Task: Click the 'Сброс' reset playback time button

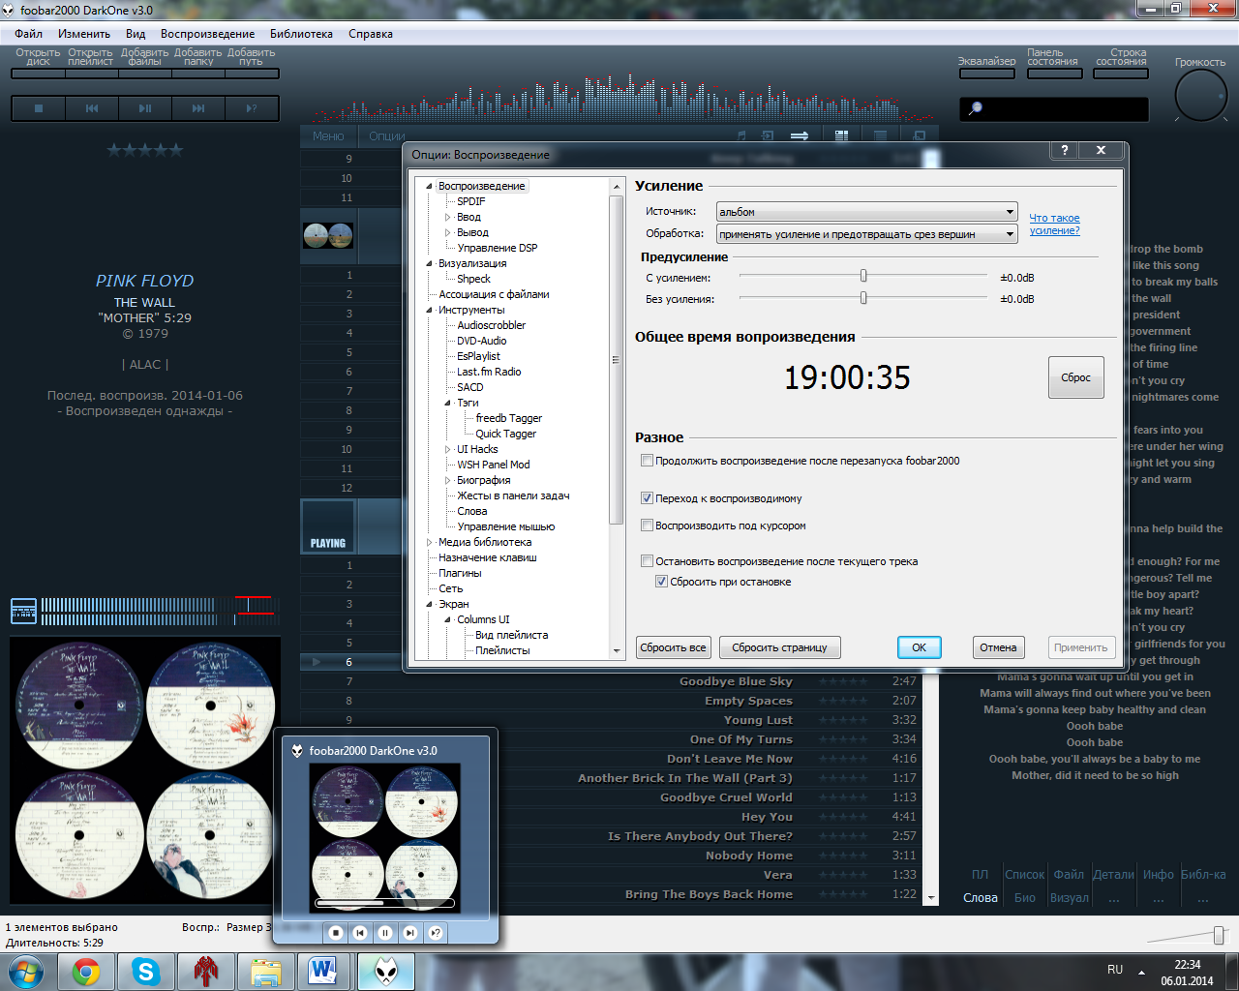Action: pyautogui.click(x=1075, y=377)
